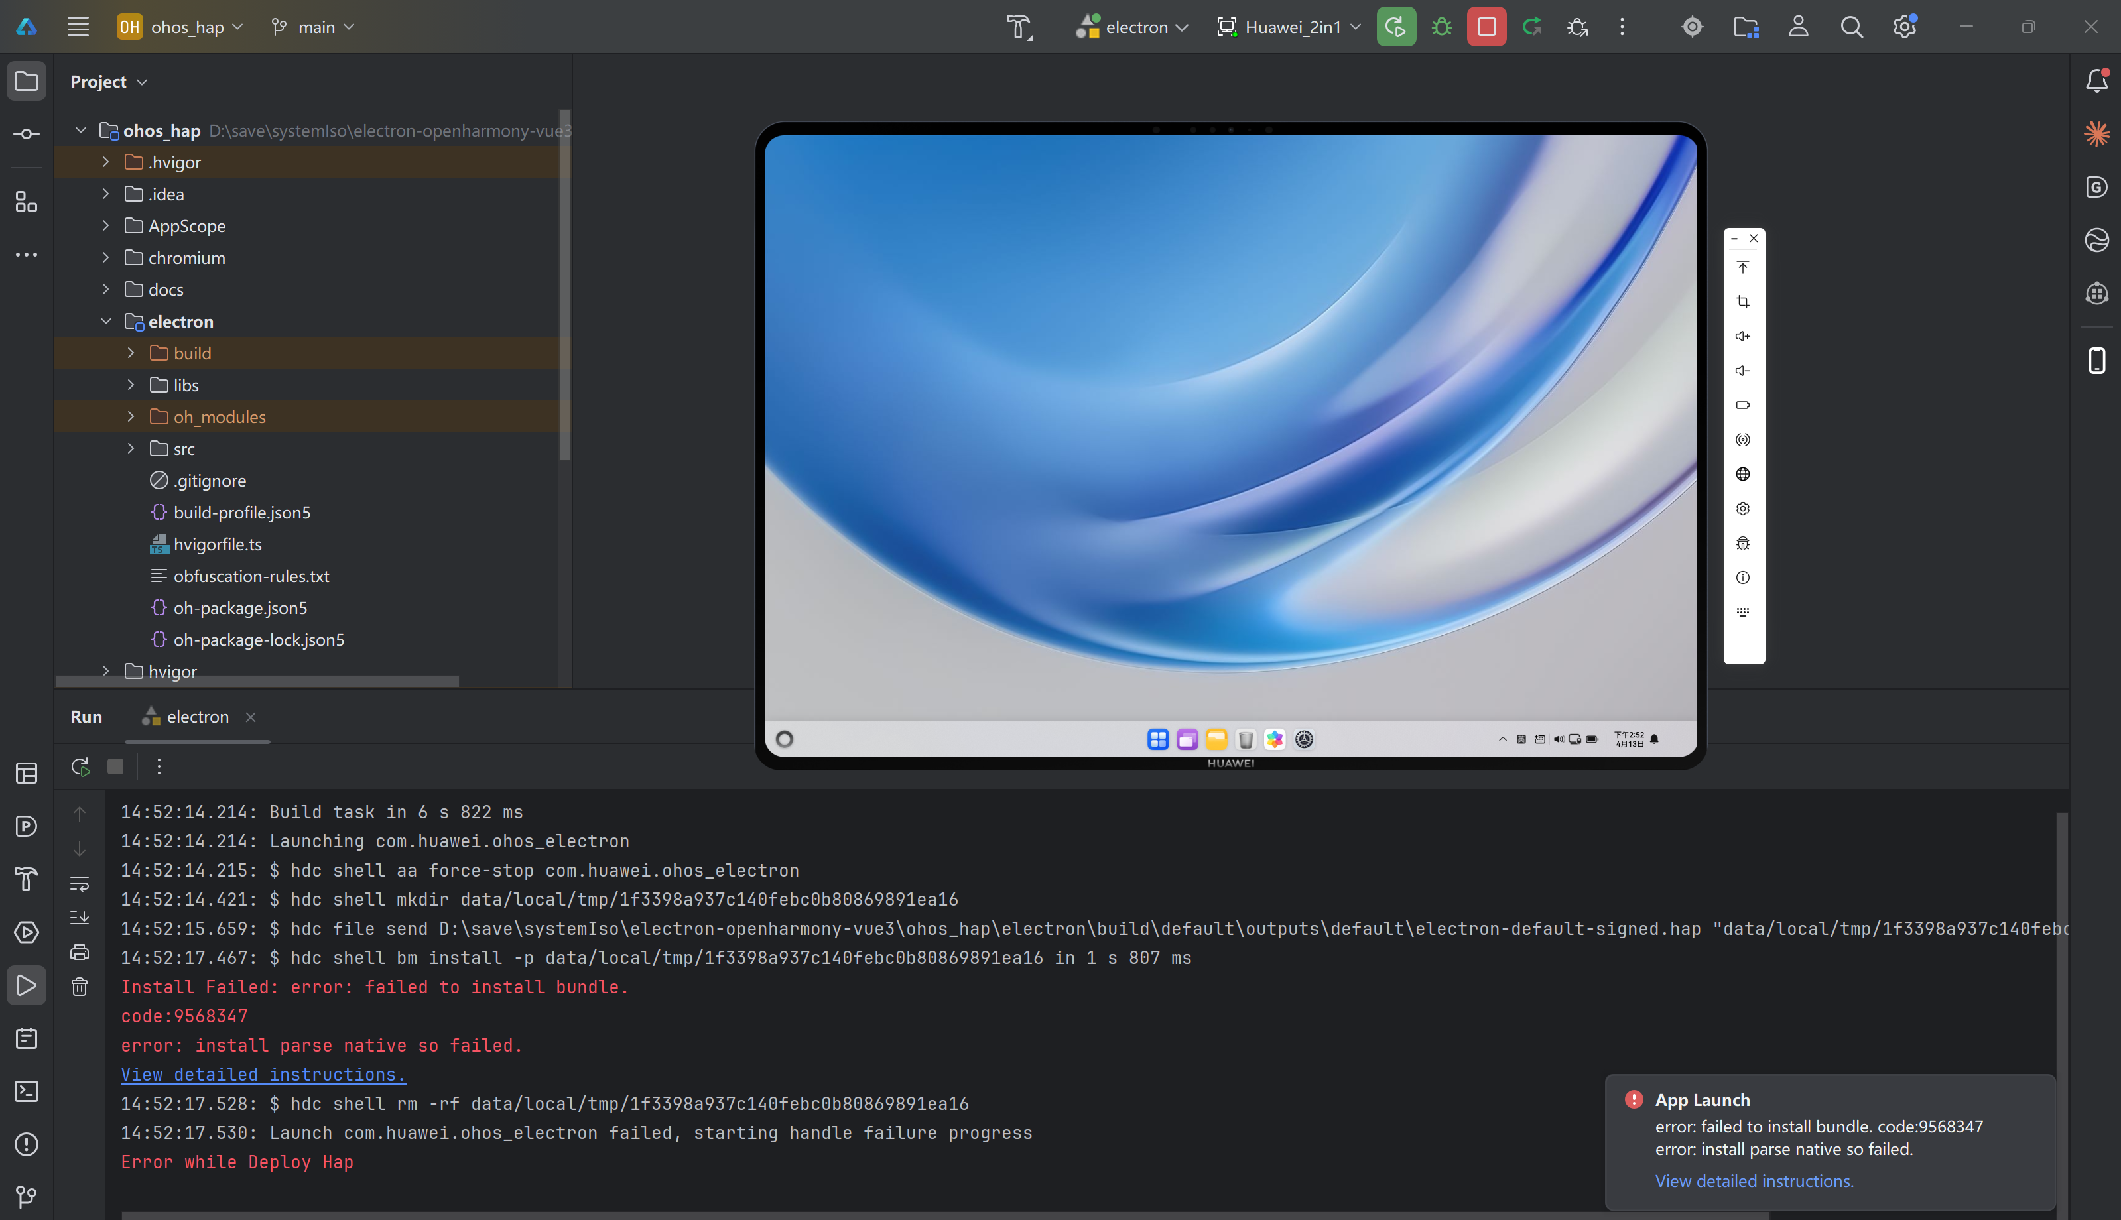Click View detailed instructions link in console
Screen dimensions: 2121x1220
pyautogui.click(x=263, y=1074)
